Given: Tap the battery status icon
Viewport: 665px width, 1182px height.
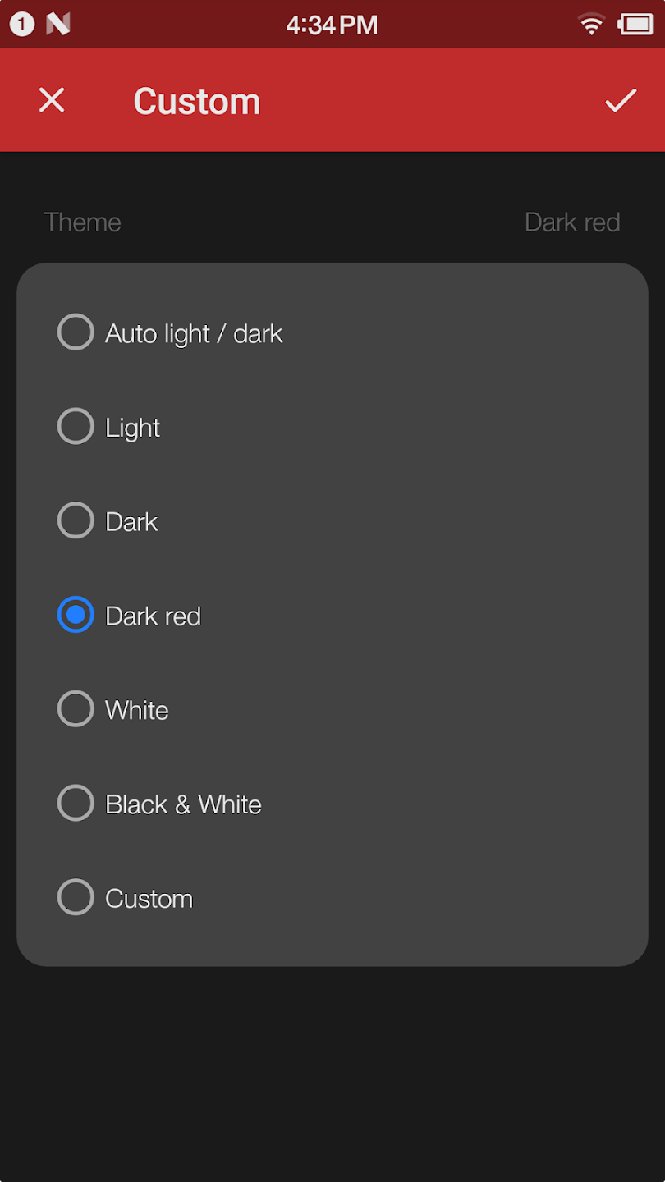Looking at the screenshot, I should (x=635, y=24).
